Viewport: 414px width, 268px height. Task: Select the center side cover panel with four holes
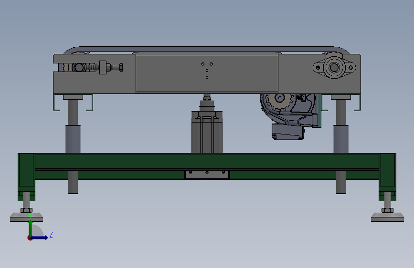pos(207,73)
